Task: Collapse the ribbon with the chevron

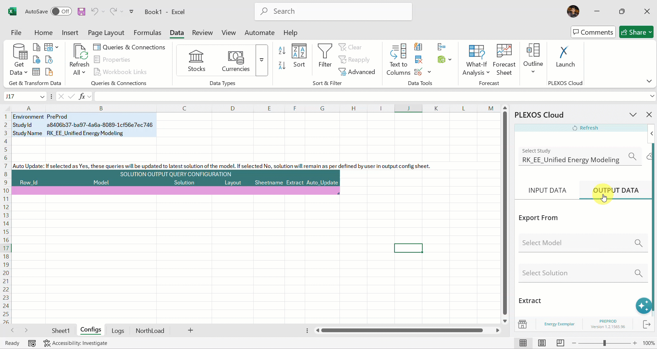Action: coord(649,81)
